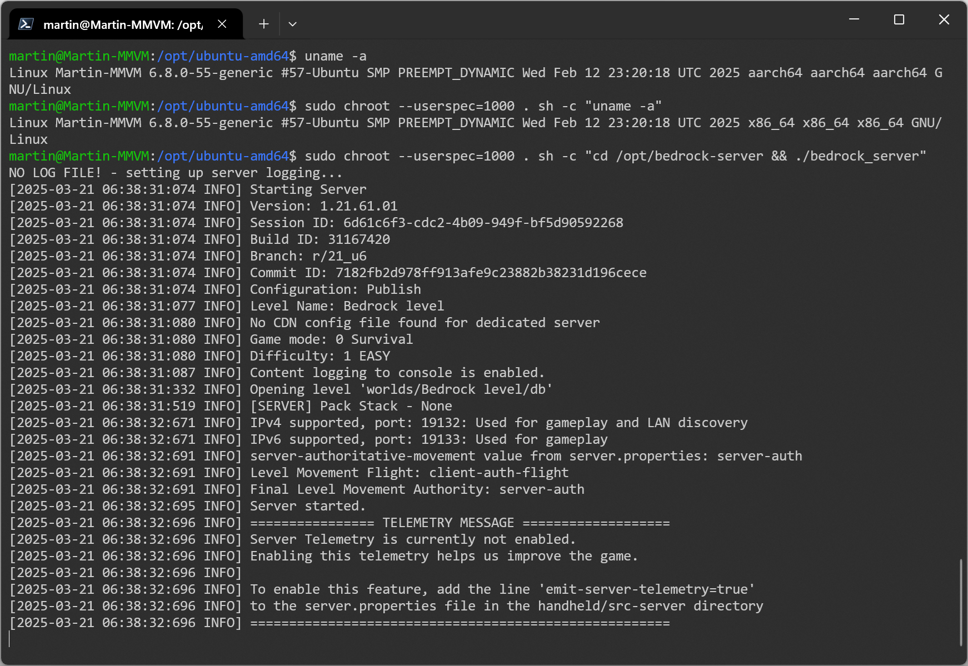Close the martin@Martin-MMVM tab

[222, 24]
